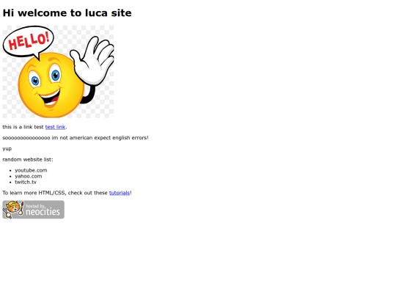Click the yahoo.com list item

click(x=29, y=176)
